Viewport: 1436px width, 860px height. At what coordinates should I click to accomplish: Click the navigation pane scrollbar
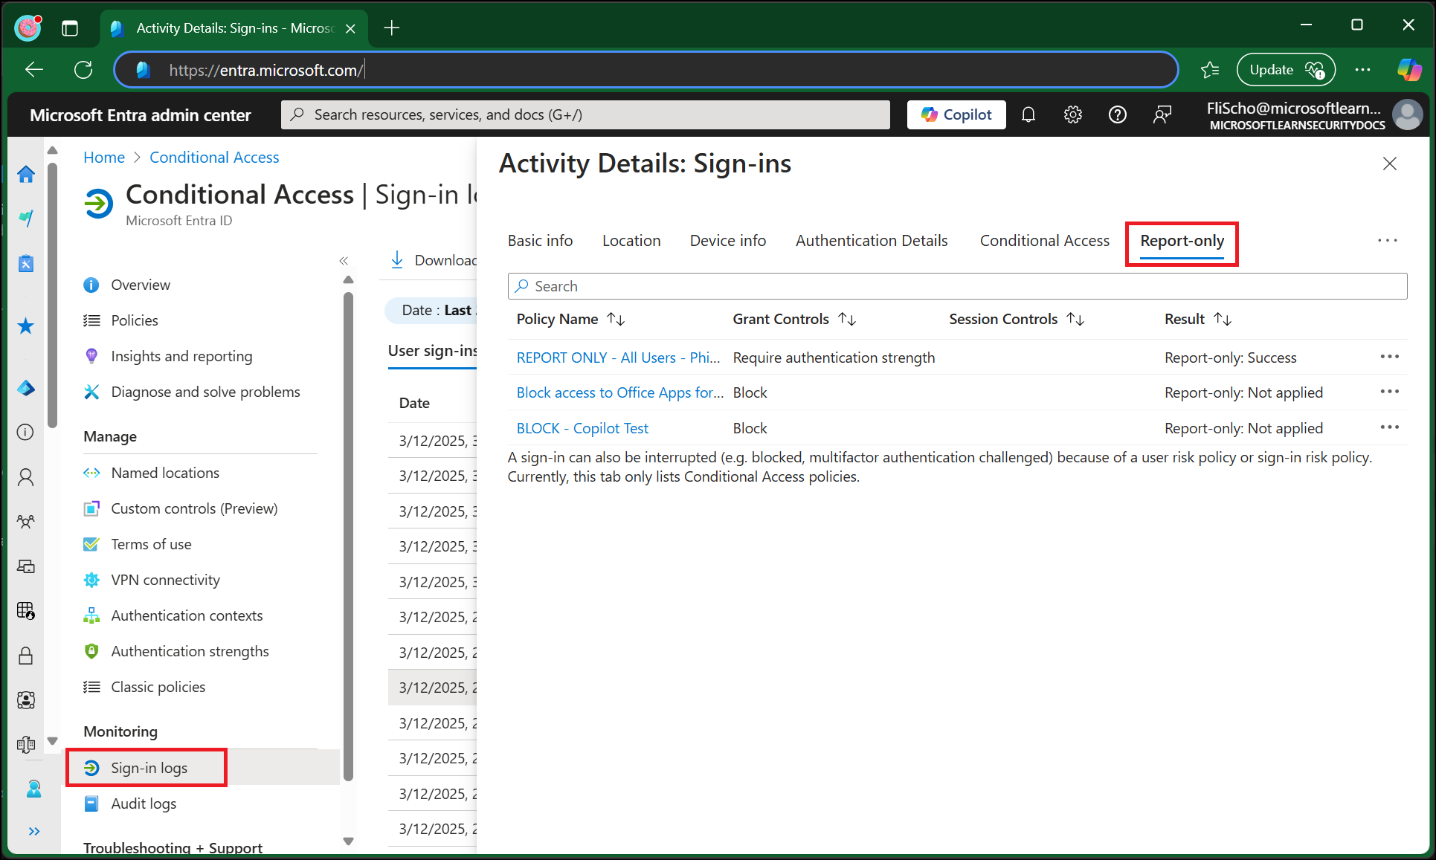(348, 520)
